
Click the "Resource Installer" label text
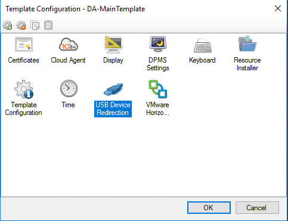coord(247,64)
